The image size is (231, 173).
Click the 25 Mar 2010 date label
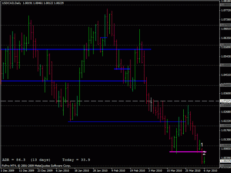193,170
